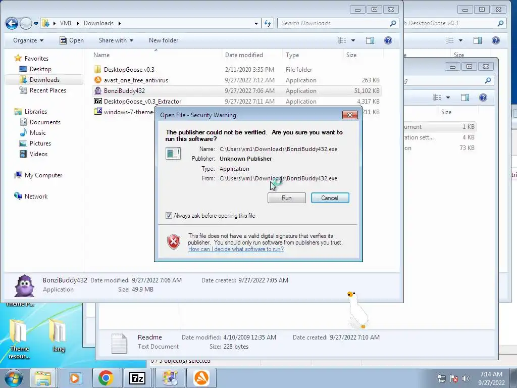This screenshot has height=388, width=517.
Task: Click the Readme text document icon in details pane
Action: (119, 343)
